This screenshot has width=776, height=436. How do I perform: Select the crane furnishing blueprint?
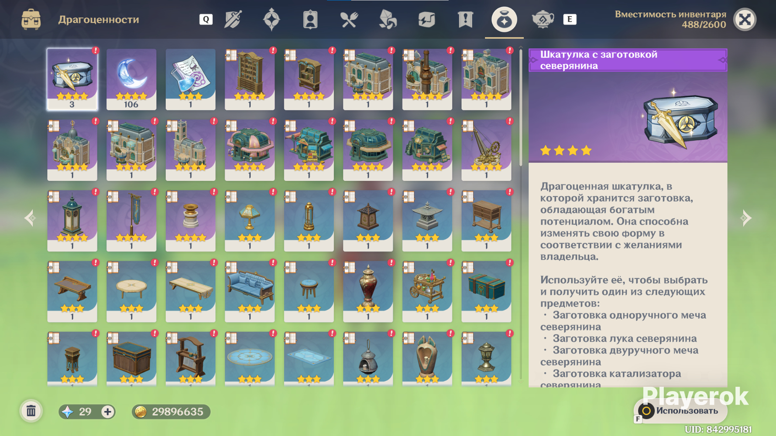pyautogui.click(x=486, y=150)
